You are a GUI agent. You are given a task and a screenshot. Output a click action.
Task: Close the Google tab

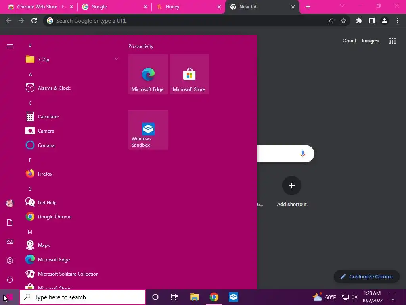coord(146,7)
